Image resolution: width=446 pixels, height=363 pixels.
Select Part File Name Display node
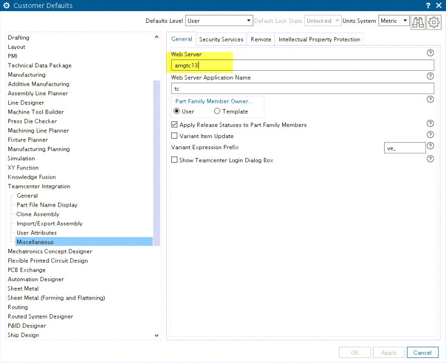coord(47,205)
